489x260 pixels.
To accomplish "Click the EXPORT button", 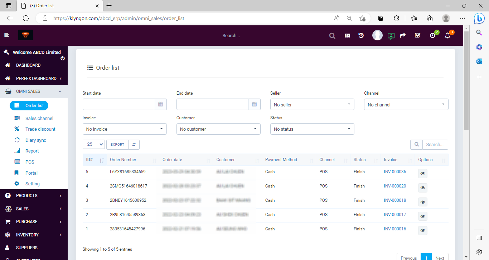I will point(117,144).
